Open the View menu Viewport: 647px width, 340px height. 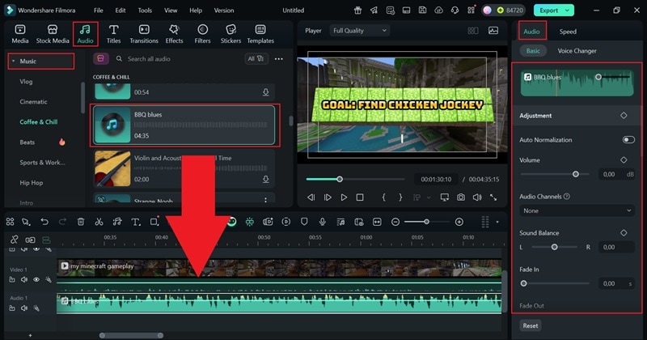coord(171,11)
